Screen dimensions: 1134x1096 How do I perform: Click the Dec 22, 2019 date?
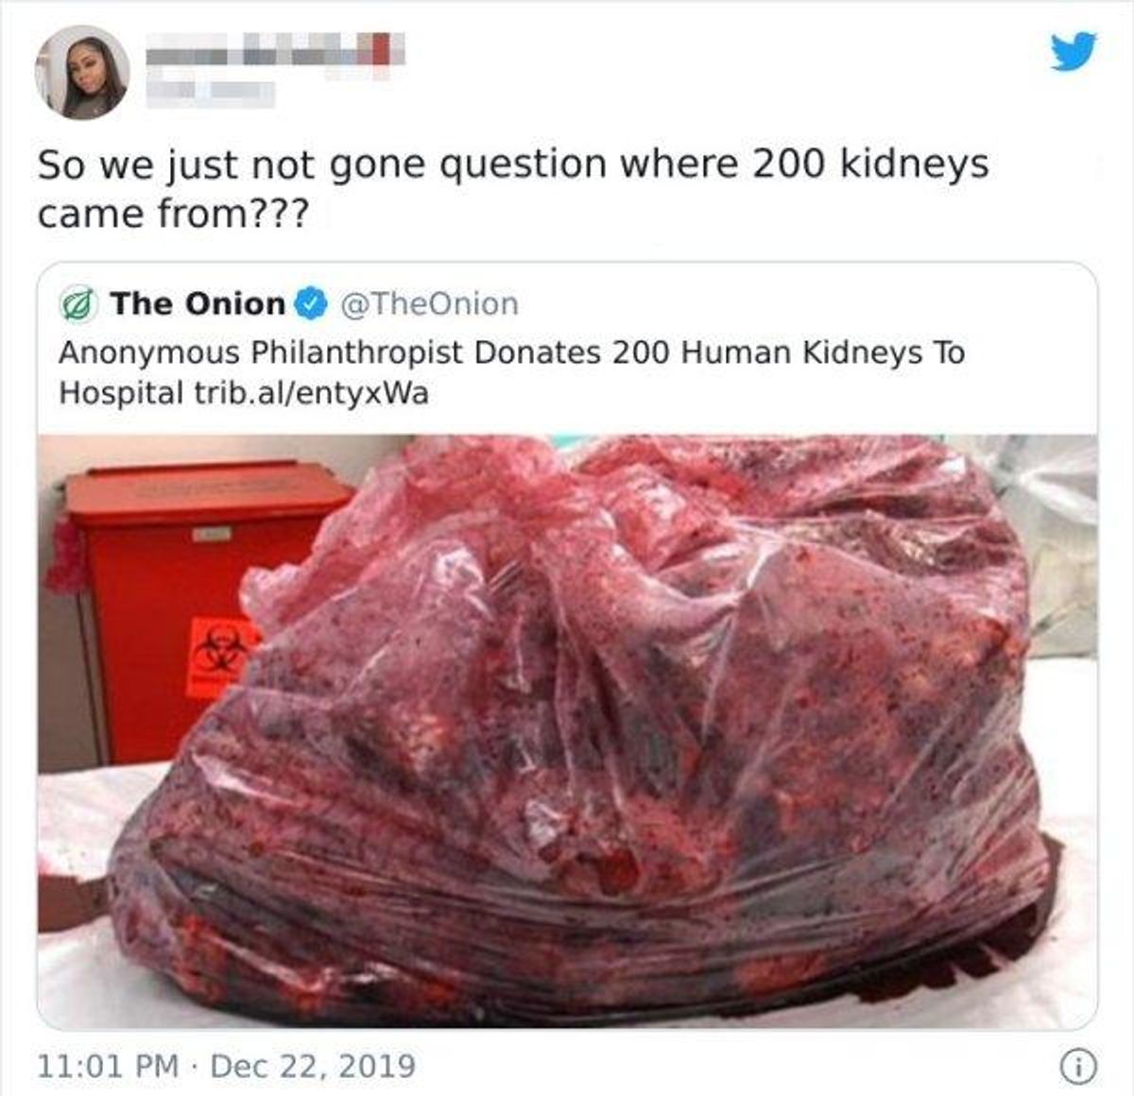(x=313, y=1067)
